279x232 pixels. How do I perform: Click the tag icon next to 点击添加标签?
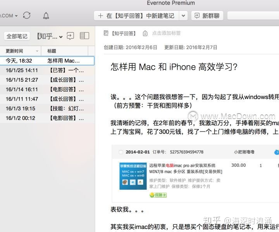(145, 33)
